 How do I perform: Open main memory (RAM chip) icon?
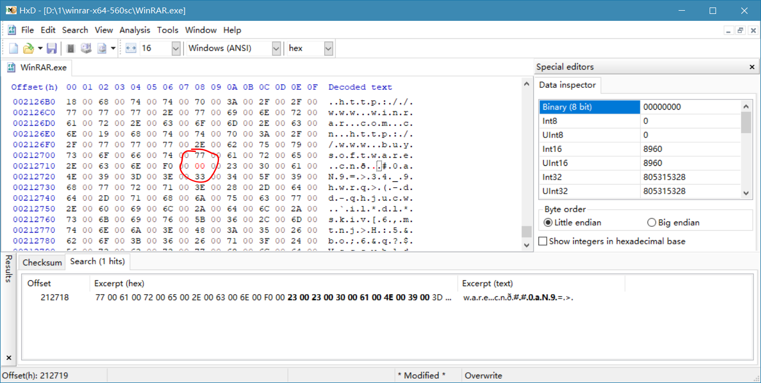pyautogui.click(x=70, y=49)
